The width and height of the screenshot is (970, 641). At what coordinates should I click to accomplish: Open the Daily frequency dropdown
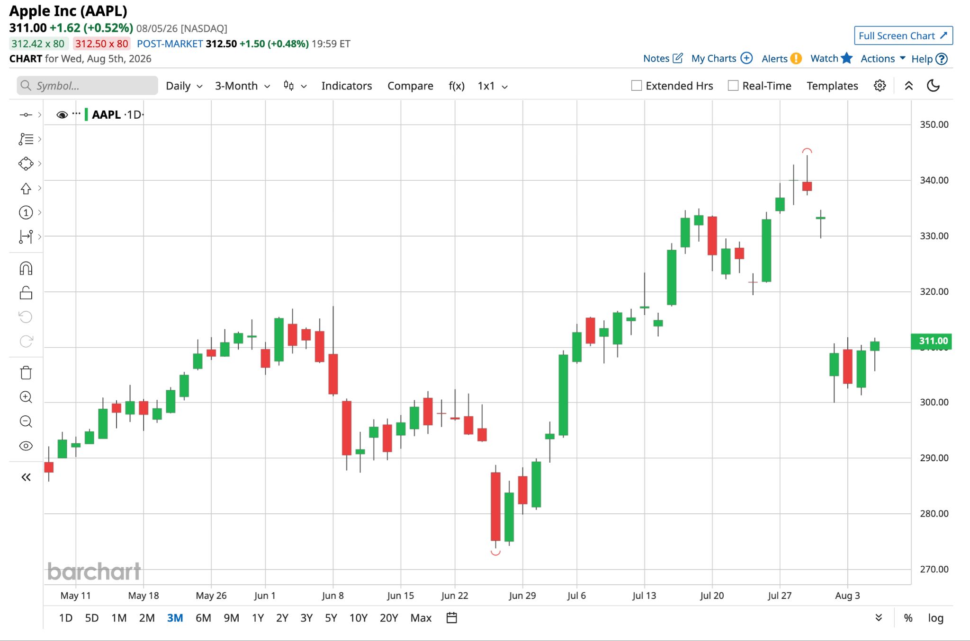[184, 86]
